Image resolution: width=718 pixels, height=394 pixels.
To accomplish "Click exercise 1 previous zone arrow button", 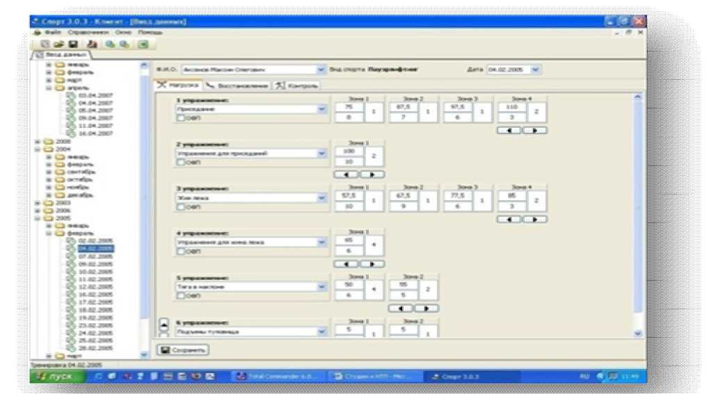I will [x=509, y=131].
